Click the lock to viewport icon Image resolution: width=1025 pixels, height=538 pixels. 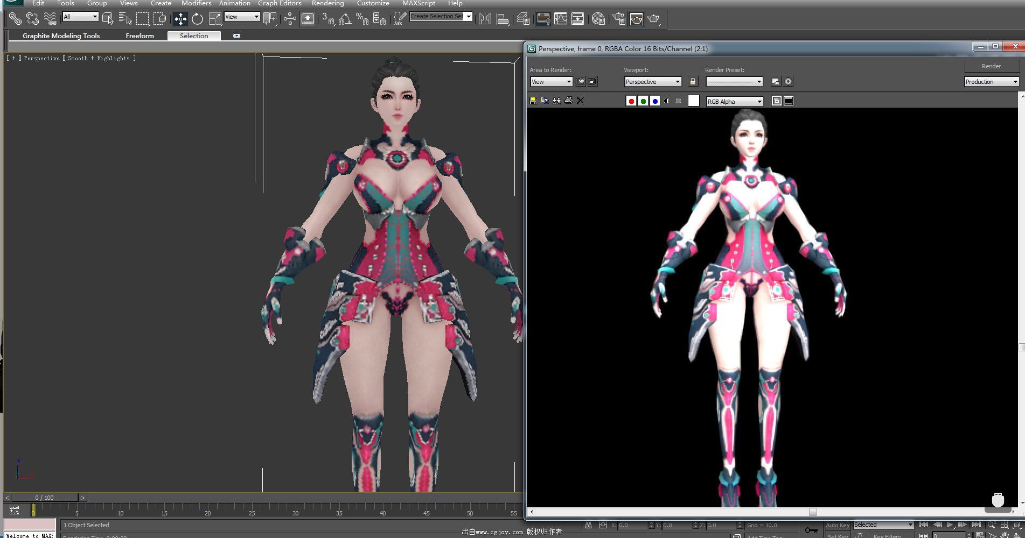693,82
